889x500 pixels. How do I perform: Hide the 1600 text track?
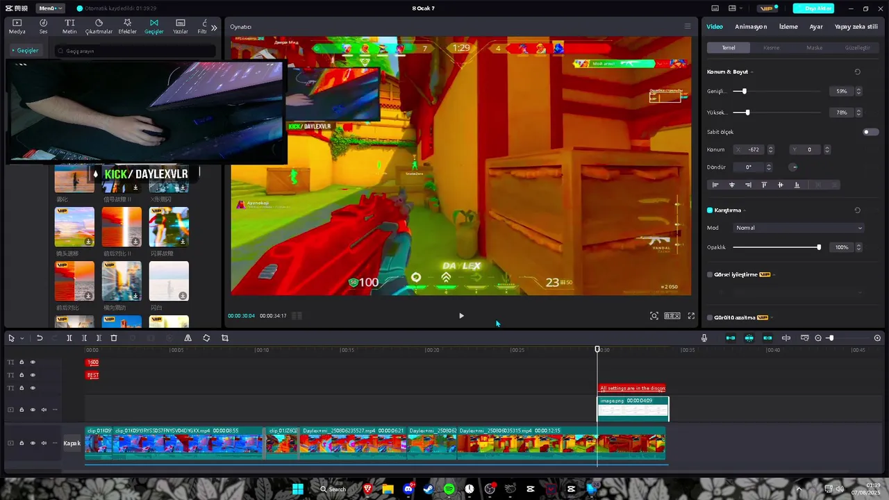[x=33, y=362]
